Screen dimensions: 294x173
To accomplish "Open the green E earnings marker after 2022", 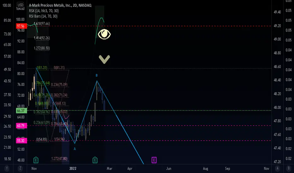I will click(x=95, y=160).
